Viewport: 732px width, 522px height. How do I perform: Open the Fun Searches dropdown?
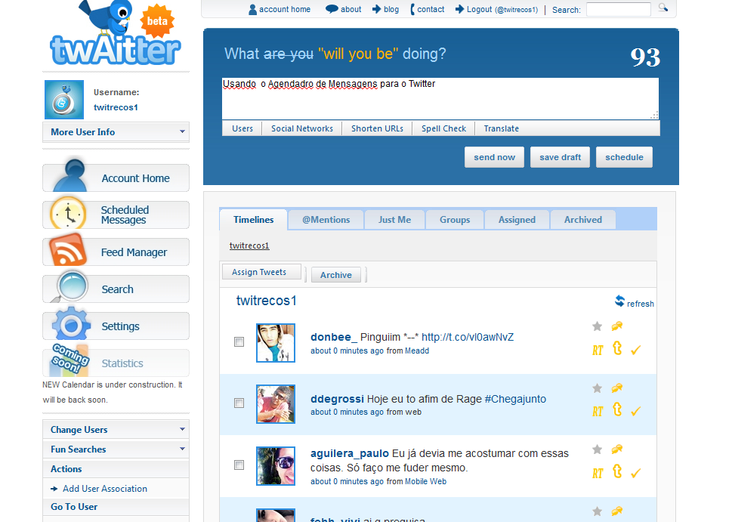(x=116, y=449)
